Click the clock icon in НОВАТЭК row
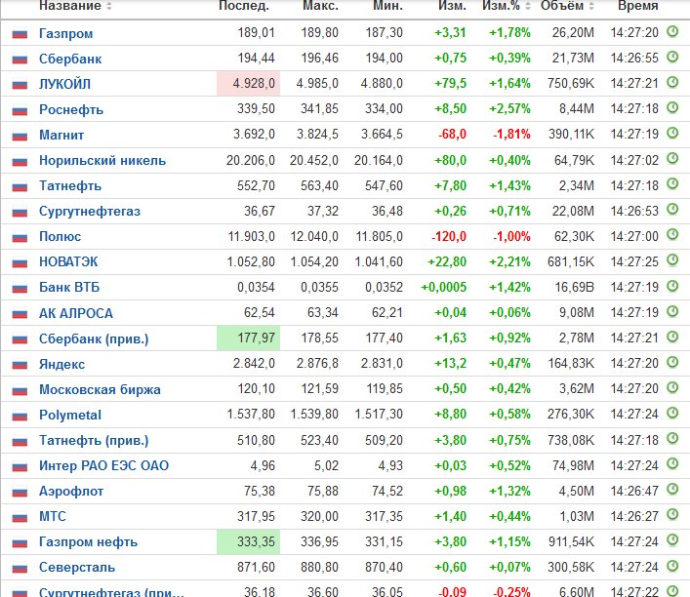The image size is (690, 597). coord(672,260)
